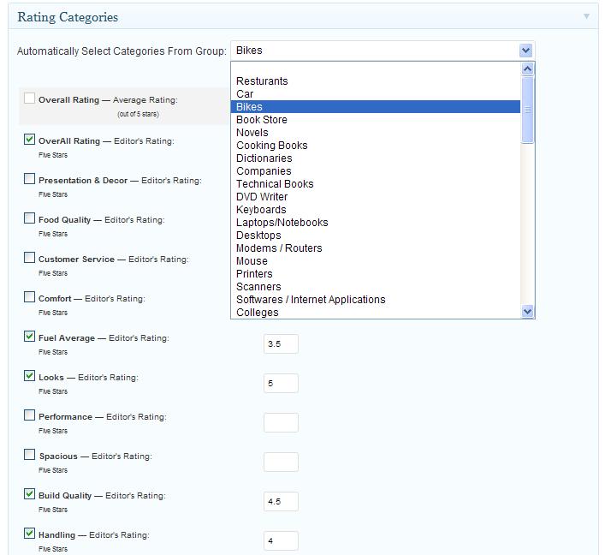Enable the Performance checkbox
Image resolution: width=611 pixels, height=555 pixels.
click(29, 415)
